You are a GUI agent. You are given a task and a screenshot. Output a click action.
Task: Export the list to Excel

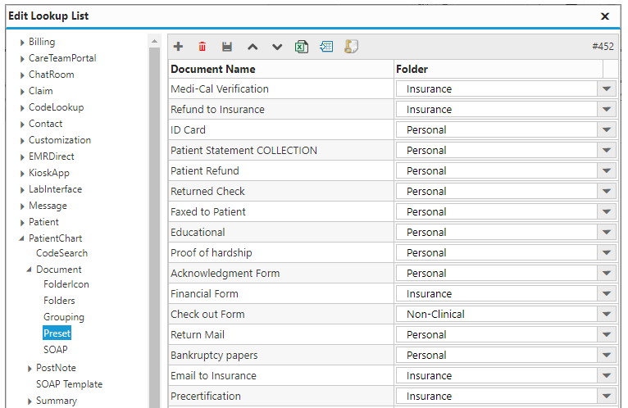[302, 47]
